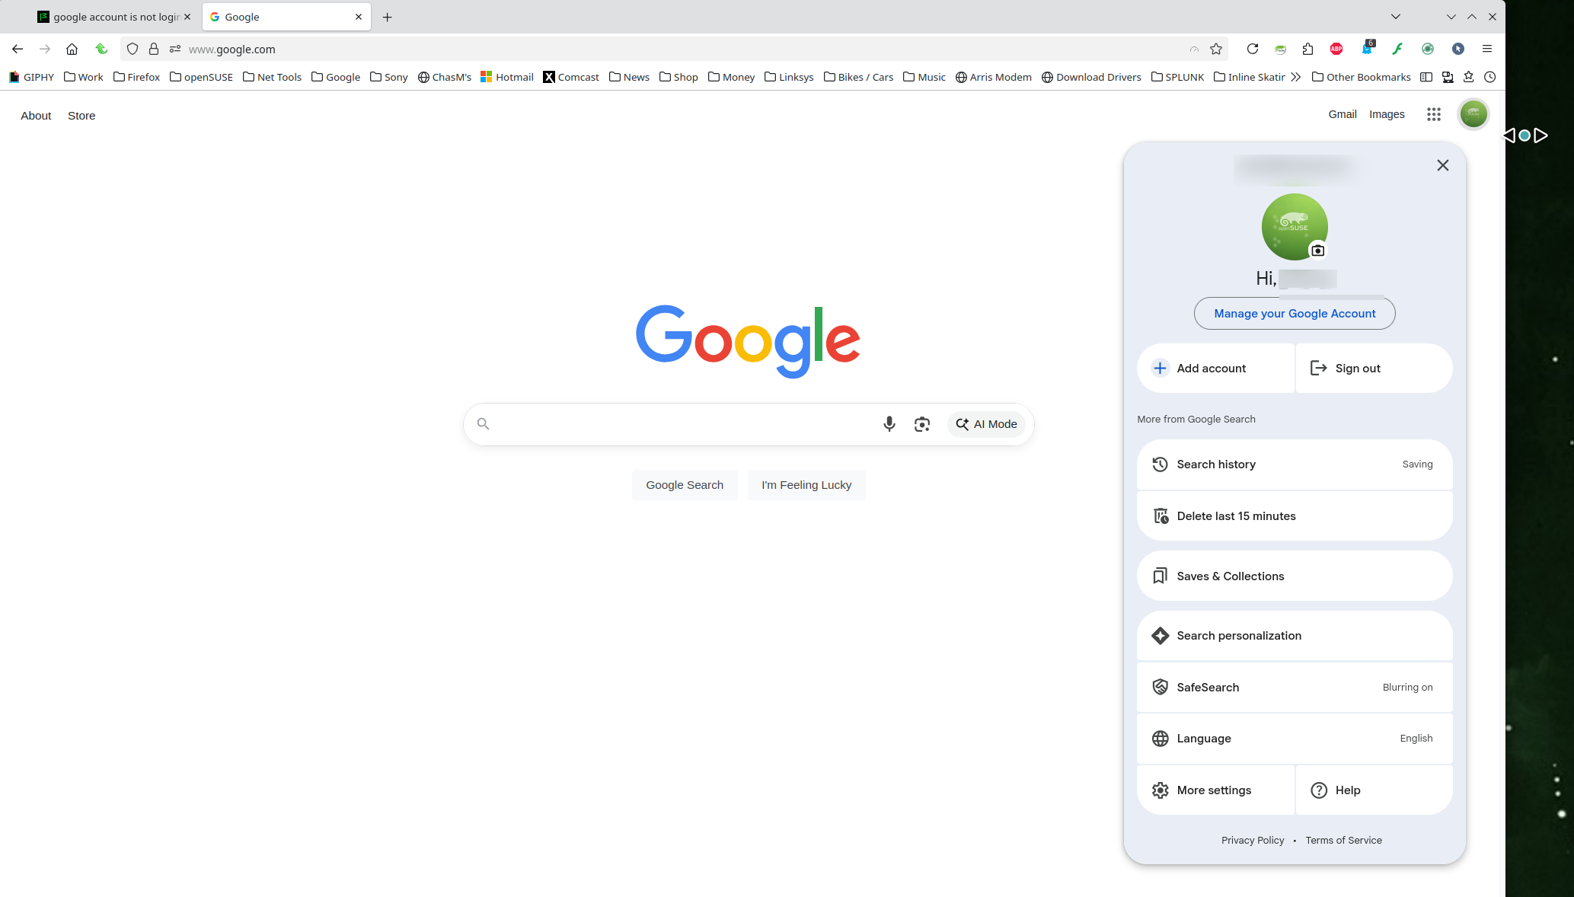Open SafeSearch blurring setting

pos(1294,687)
